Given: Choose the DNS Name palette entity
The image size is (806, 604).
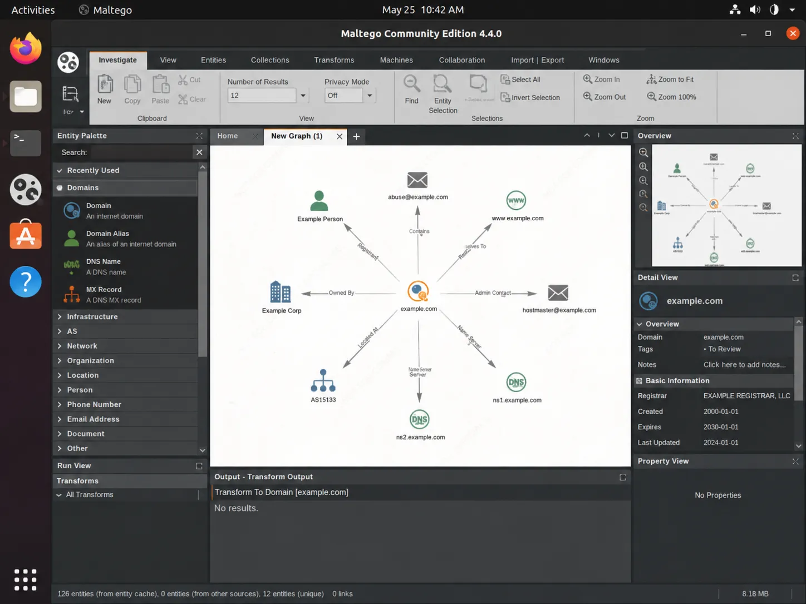Looking at the screenshot, I should click(126, 267).
